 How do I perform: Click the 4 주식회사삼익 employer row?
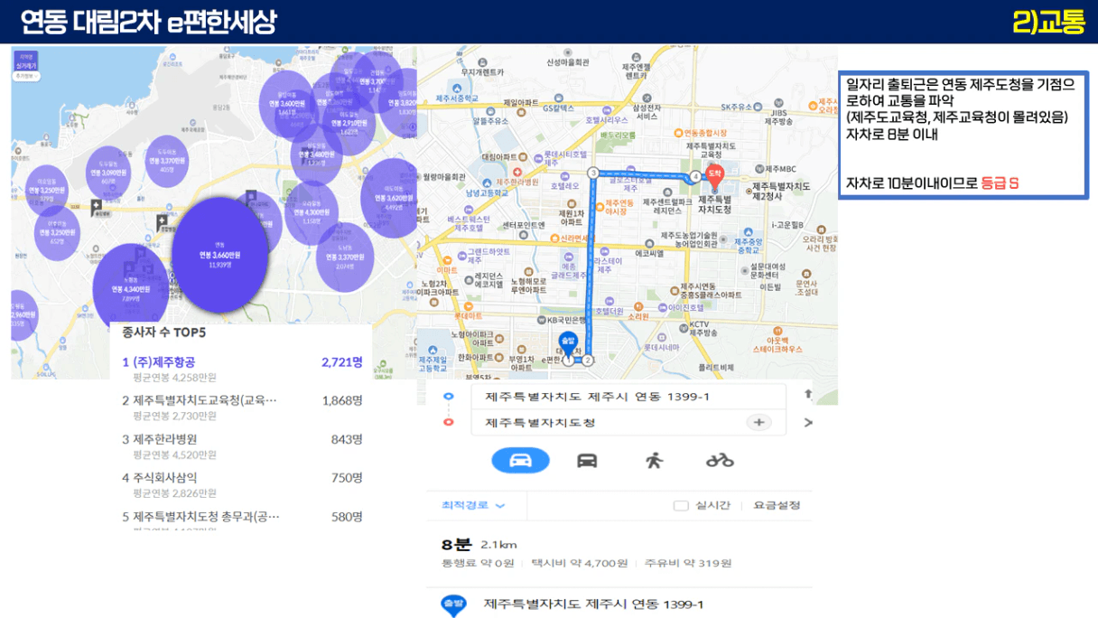242,485
